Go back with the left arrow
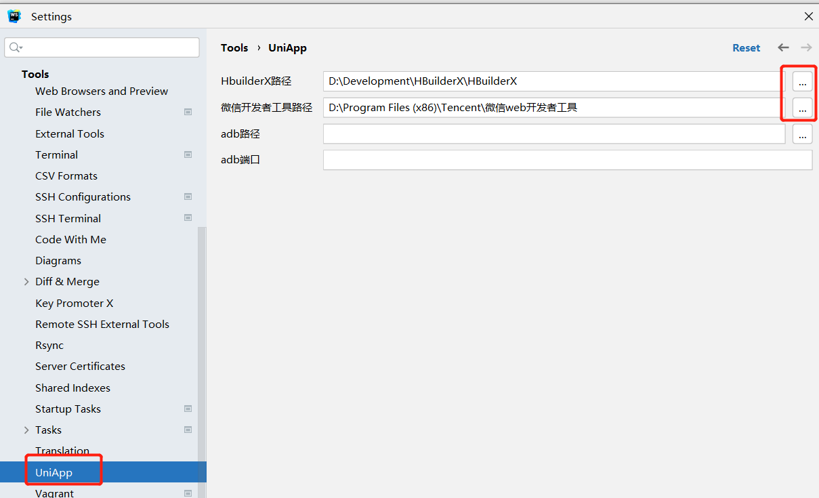The image size is (819, 498). tap(783, 47)
